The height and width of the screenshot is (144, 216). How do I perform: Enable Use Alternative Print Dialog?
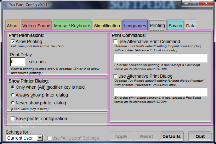(116, 76)
